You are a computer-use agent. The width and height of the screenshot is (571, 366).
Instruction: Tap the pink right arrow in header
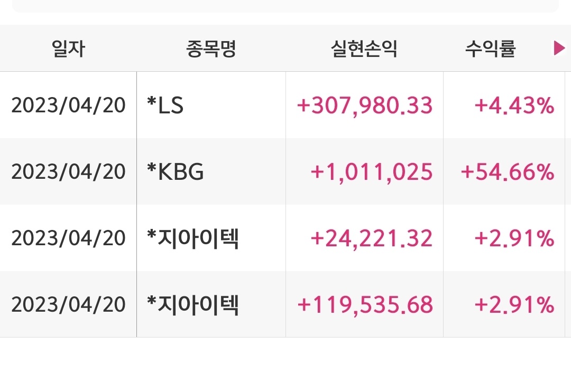[x=559, y=48]
